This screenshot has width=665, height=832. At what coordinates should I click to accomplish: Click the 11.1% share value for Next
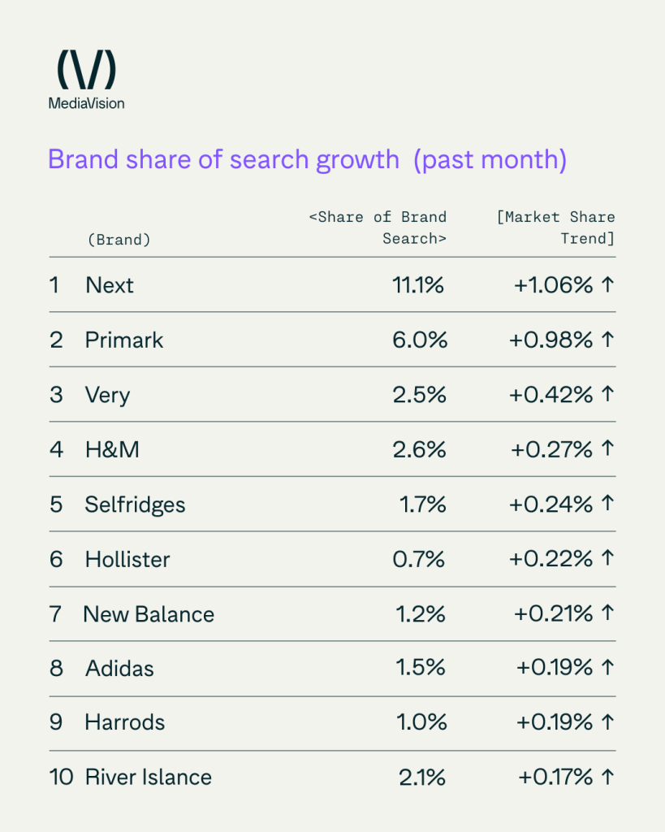418,285
